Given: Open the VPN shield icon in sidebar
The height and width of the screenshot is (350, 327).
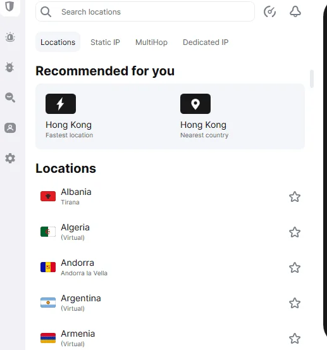Looking at the screenshot, I should point(10,6).
